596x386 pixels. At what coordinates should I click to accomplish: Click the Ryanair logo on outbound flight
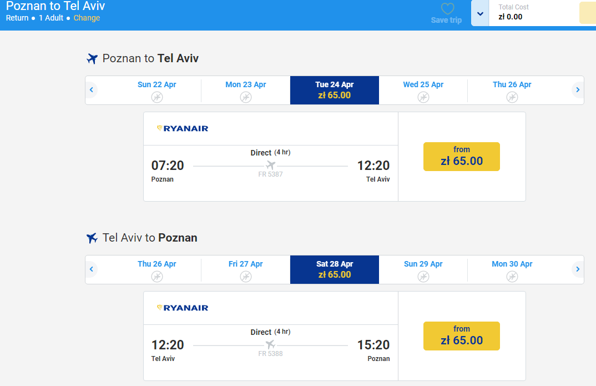click(x=183, y=128)
